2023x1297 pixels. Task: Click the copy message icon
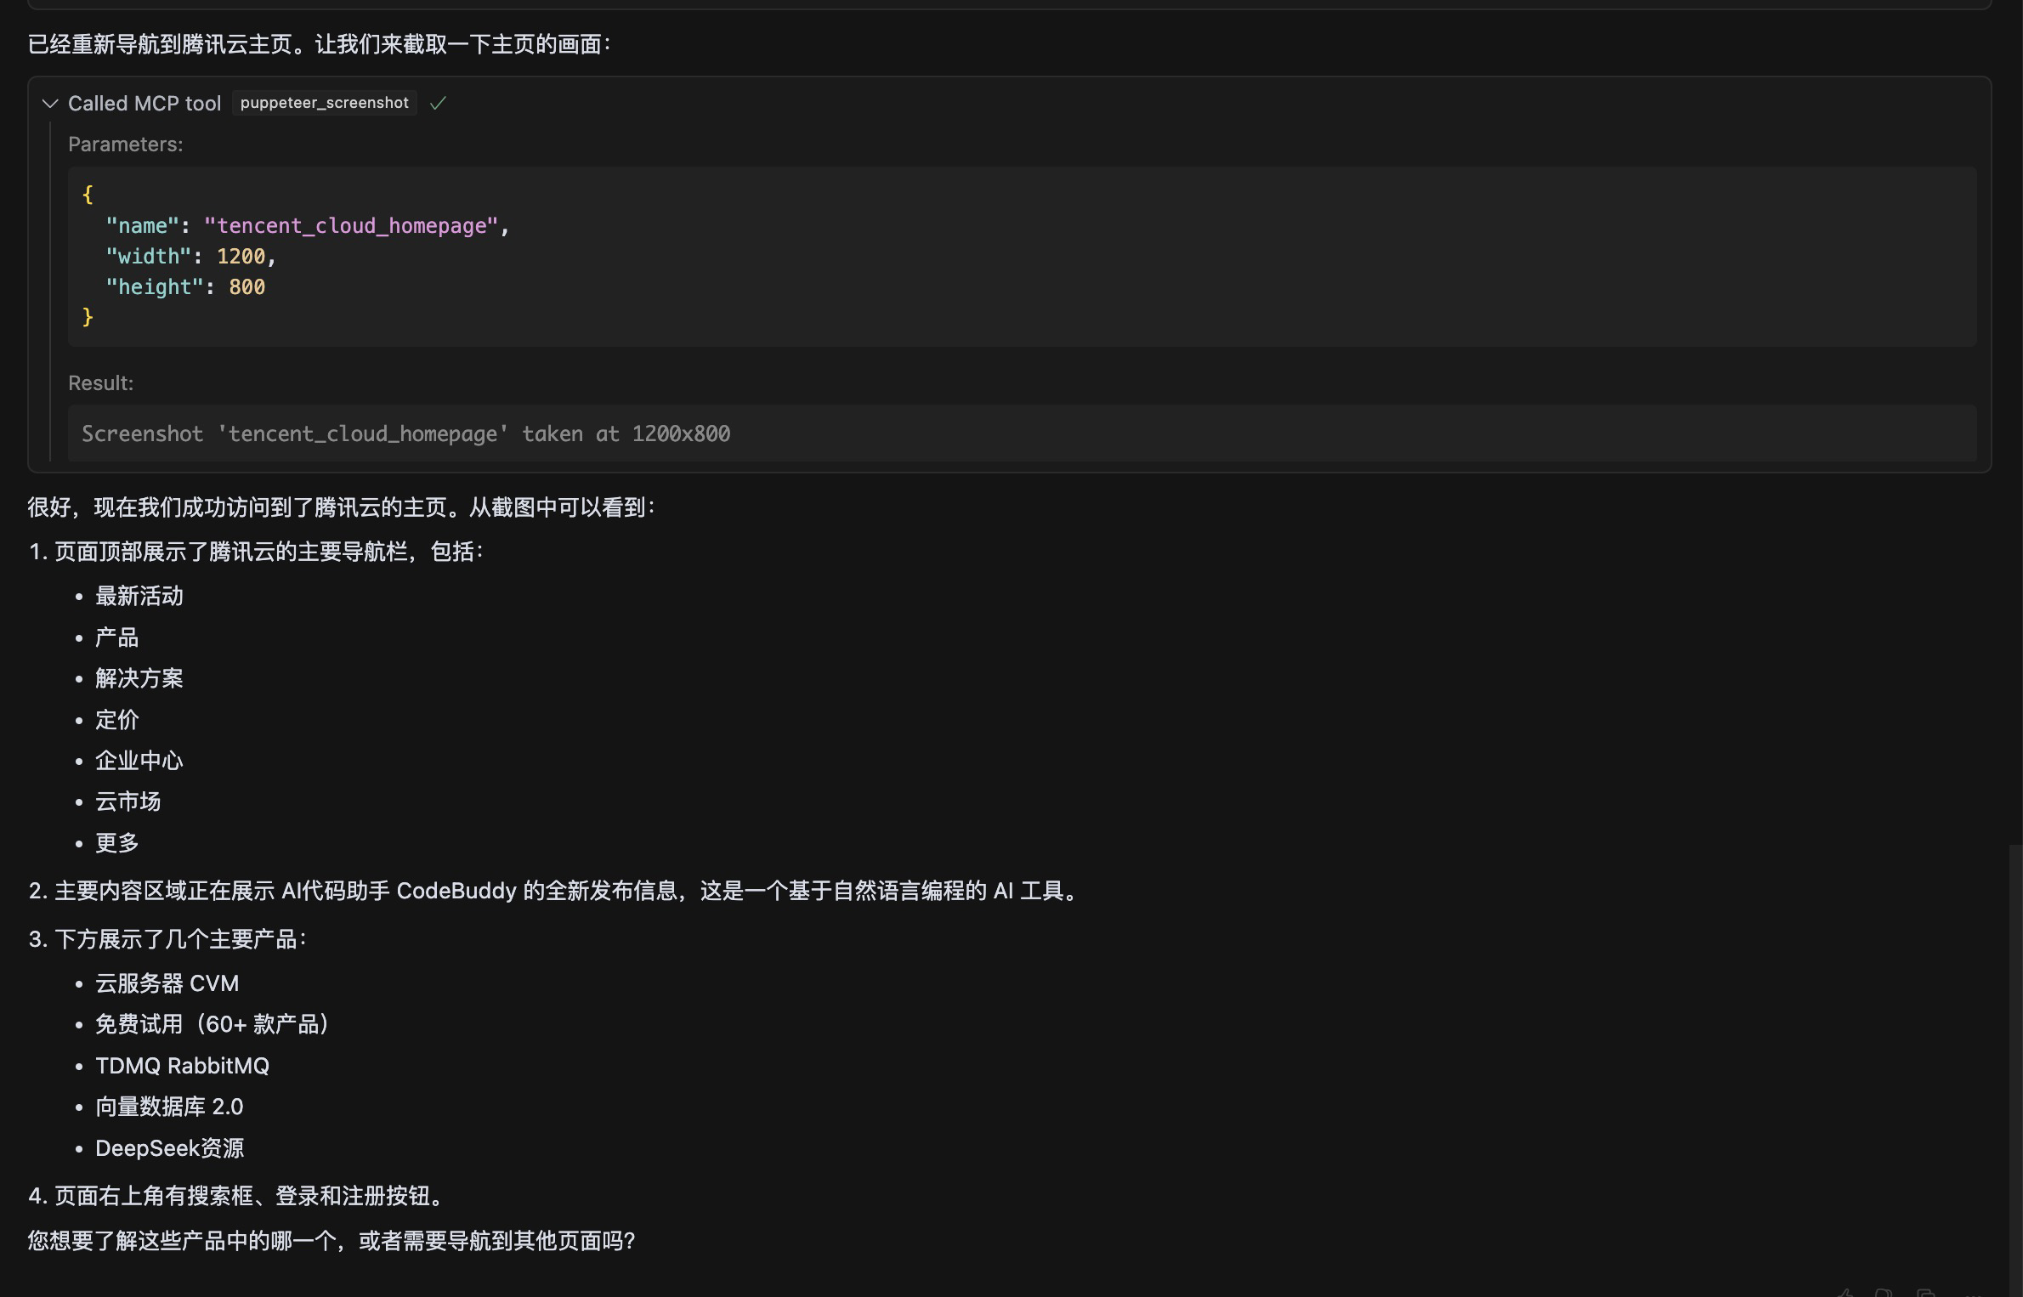pos(1926,1293)
